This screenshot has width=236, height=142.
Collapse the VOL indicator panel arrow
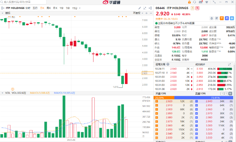(3, 93)
